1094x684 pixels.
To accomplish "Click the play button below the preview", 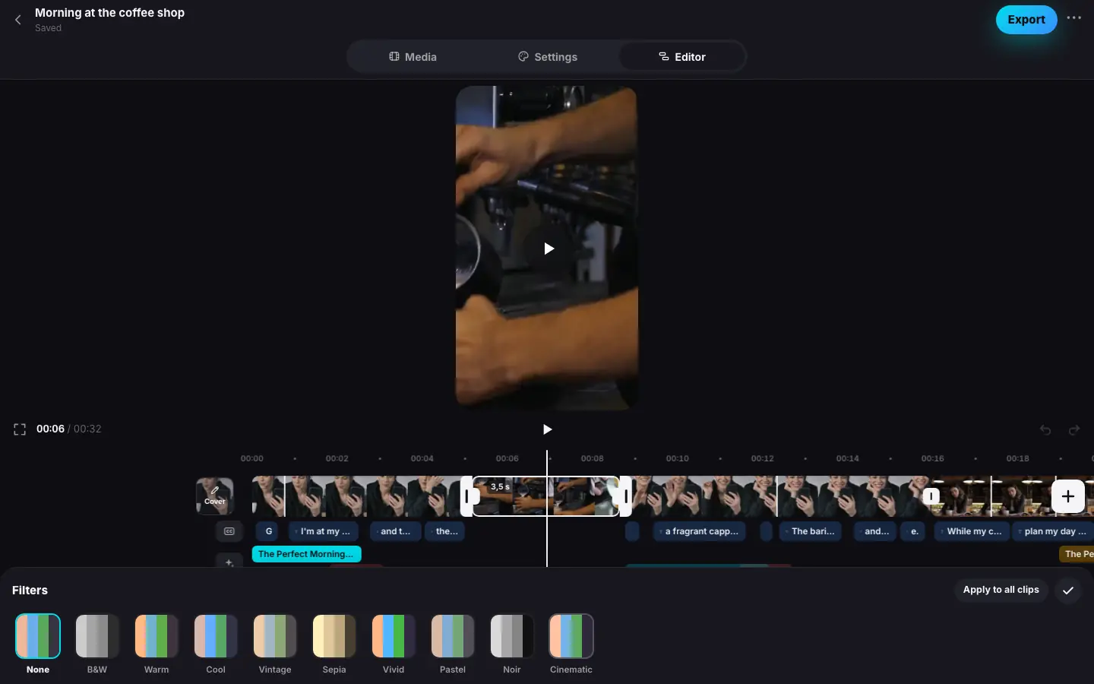I will (x=547, y=429).
